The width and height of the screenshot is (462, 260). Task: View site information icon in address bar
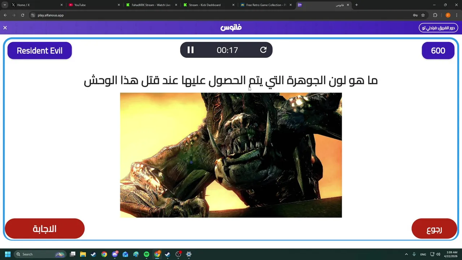click(x=33, y=15)
